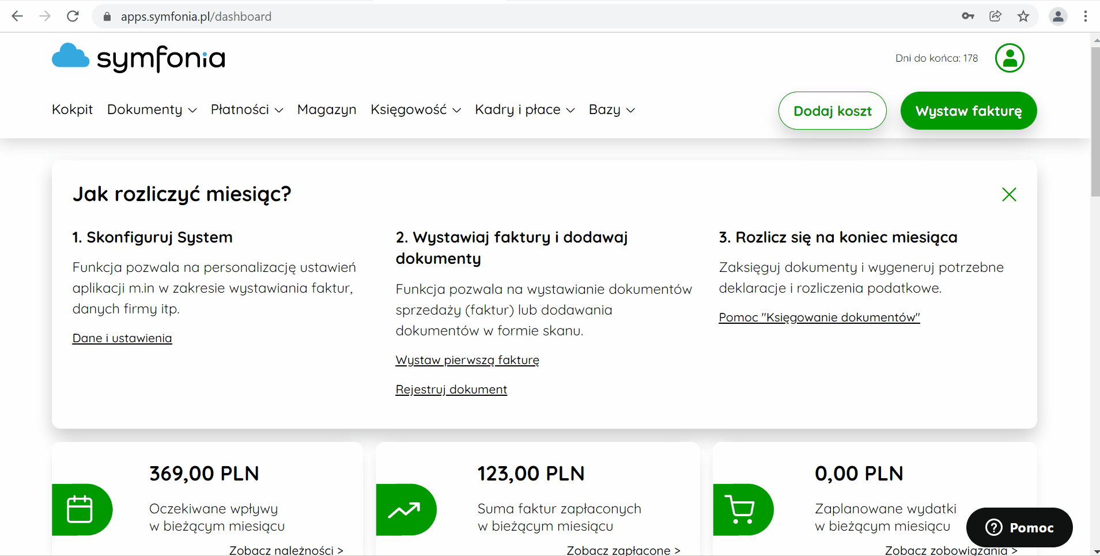The height and width of the screenshot is (556, 1100).
Task: Click the calendar icon for expected income
Action: 80,509
